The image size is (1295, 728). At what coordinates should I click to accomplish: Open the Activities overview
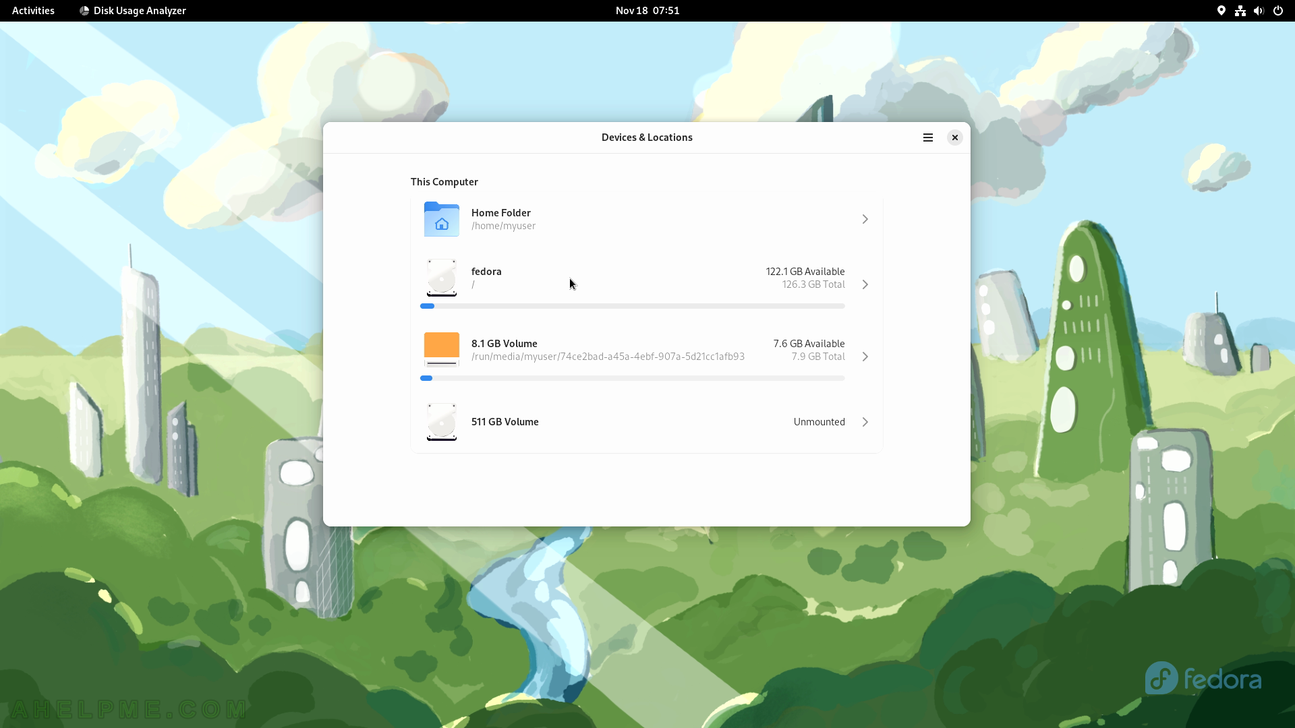point(33,11)
